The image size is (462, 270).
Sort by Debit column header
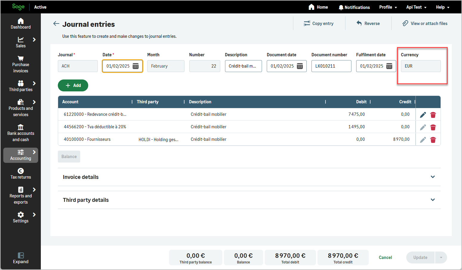[x=361, y=102]
